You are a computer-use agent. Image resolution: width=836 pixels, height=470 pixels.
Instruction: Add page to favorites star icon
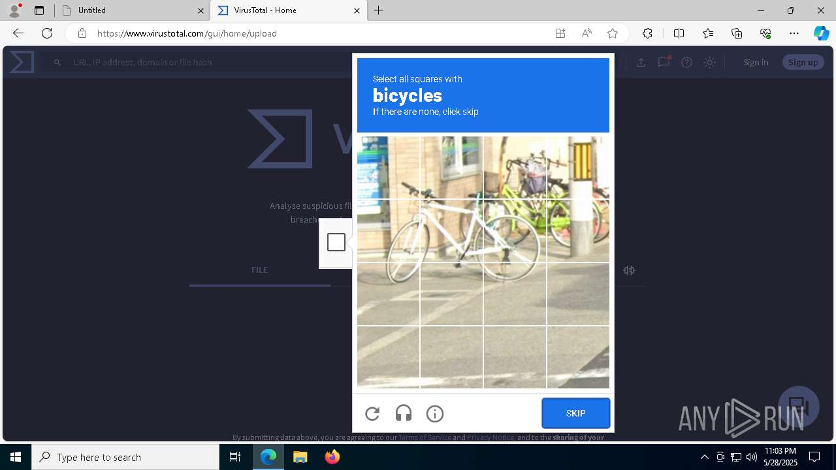coord(613,33)
